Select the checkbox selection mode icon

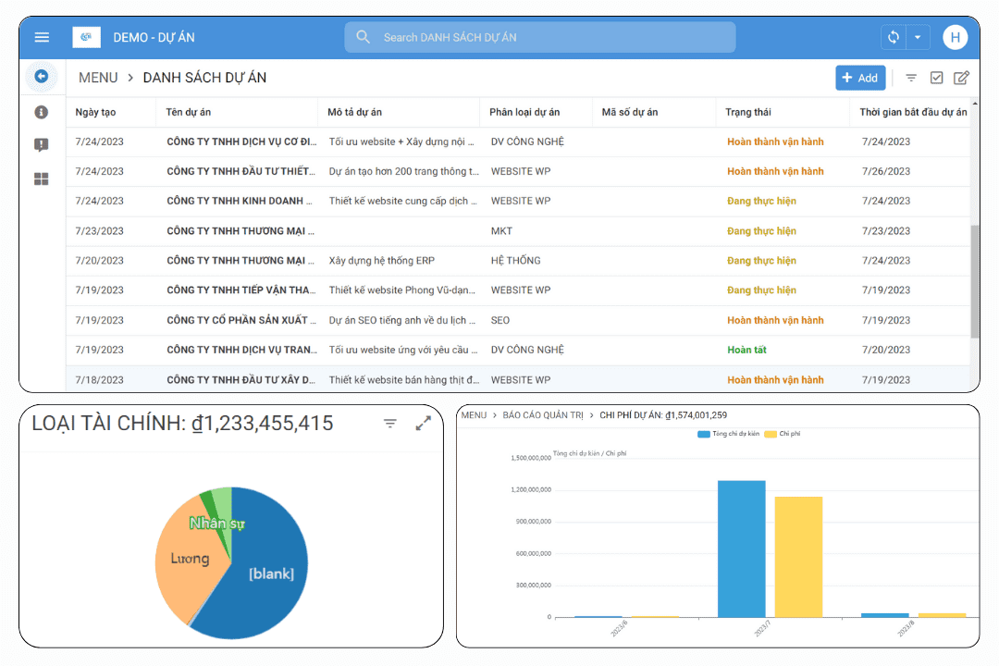pyautogui.click(x=936, y=78)
